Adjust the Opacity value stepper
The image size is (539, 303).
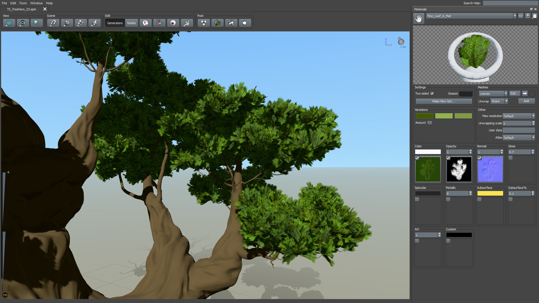(471, 152)
